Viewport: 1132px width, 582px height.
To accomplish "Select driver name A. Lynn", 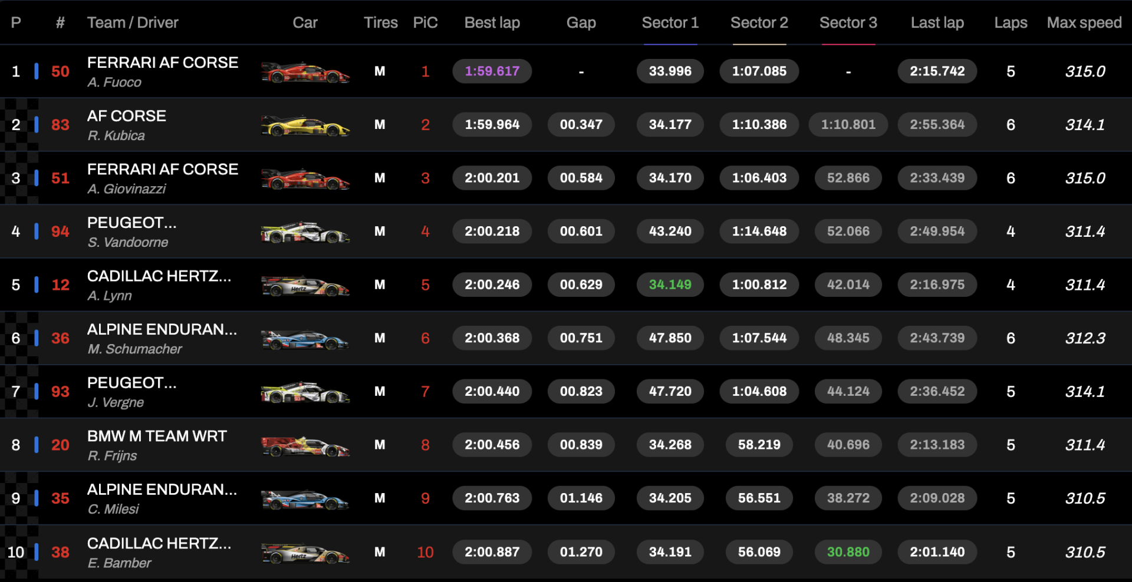I will click(110, 296).
